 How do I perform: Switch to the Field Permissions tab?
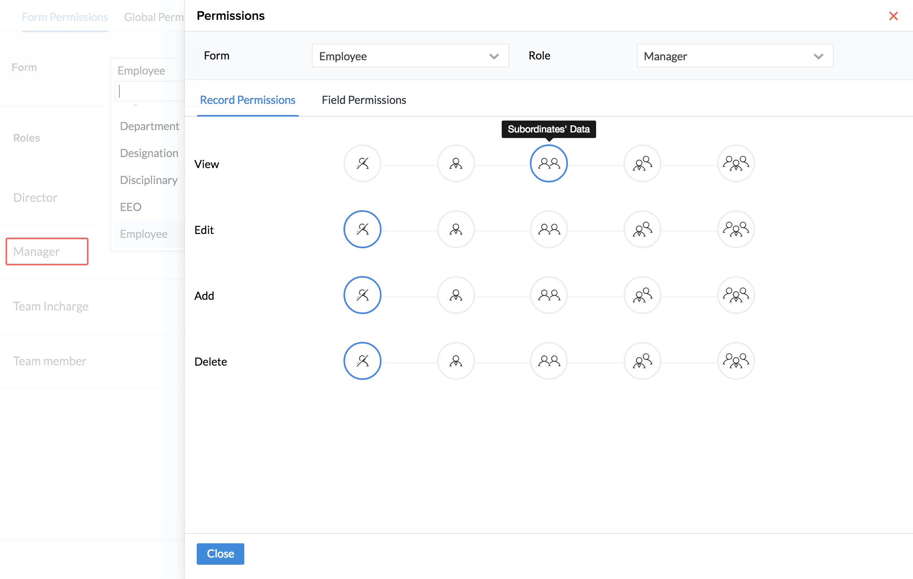point(364,100)
